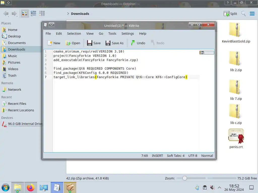Select the lib 2.zip file
The width and height of the screenshot is (258, 193).
(236, 61)
